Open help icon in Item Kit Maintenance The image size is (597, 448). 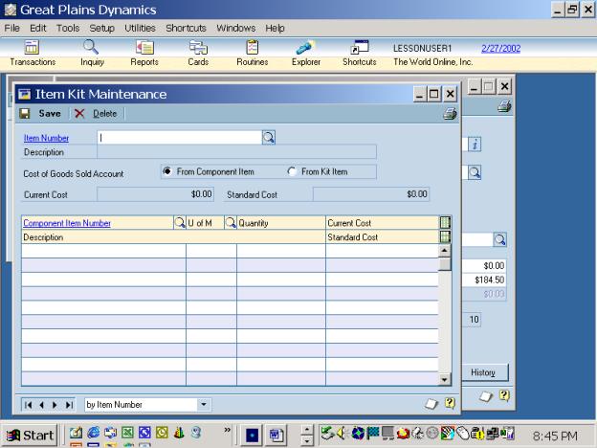[450, 403]
